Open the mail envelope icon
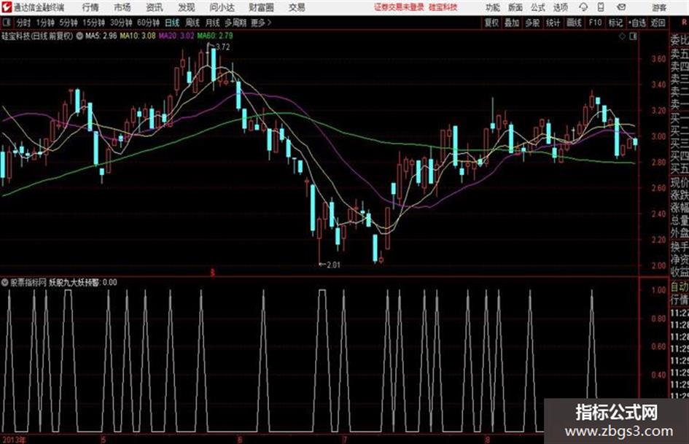 pyautogui.click(x=621, y=7)
